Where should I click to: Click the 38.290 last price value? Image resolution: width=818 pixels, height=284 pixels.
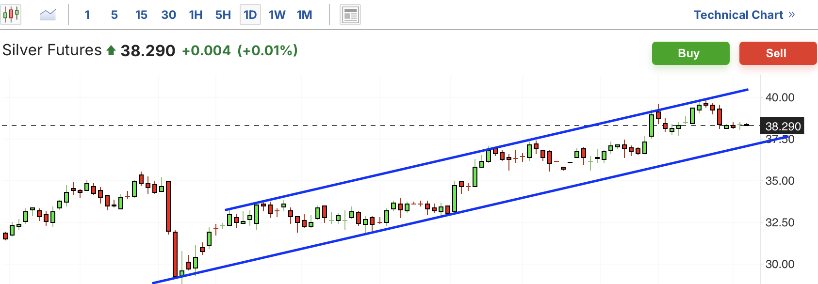[x=148, y=50]
